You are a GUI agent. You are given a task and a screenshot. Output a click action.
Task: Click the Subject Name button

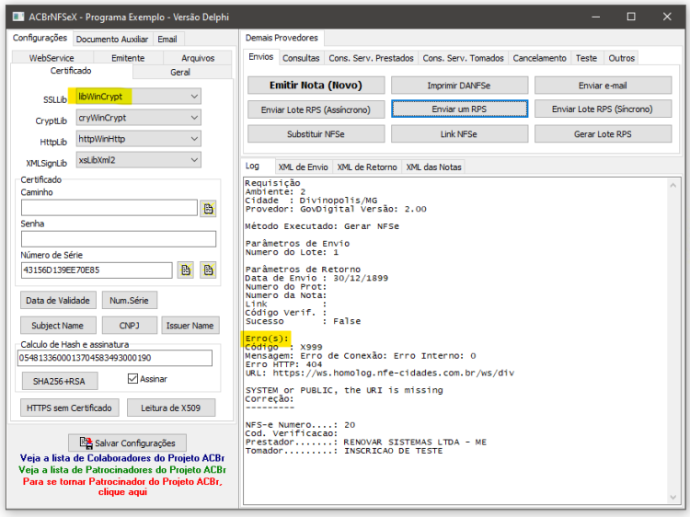click(58, 326)
